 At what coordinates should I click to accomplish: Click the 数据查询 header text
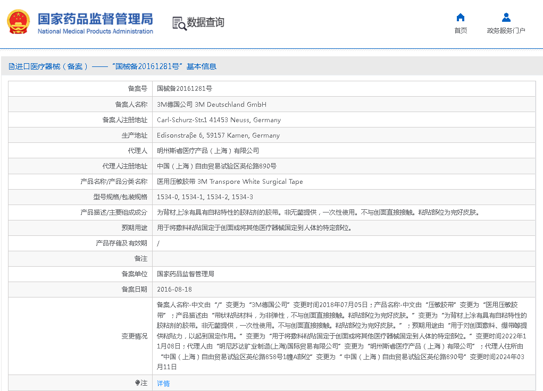(x=205, y=22)
